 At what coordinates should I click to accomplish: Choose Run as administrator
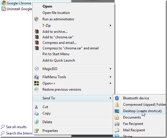coord(74,19)
